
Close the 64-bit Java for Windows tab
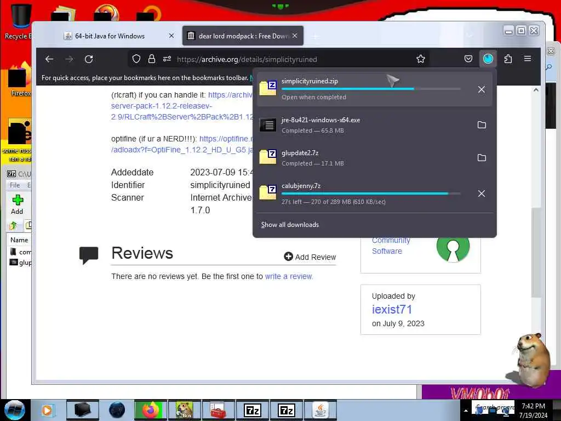pyautogui.click(x=171, y=36)
